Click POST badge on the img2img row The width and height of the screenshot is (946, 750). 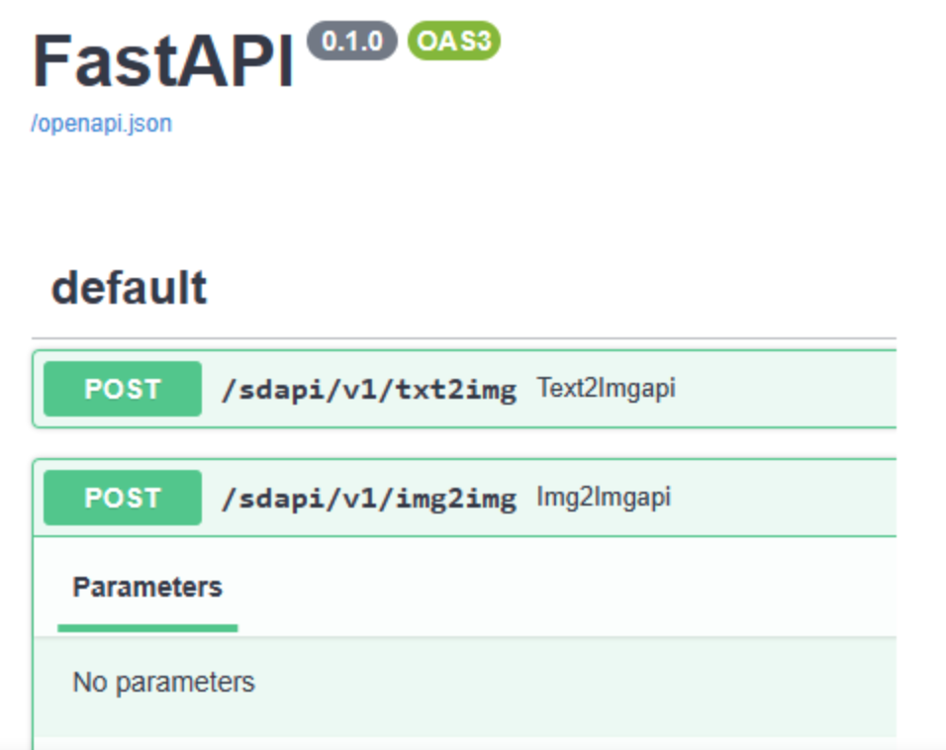pyautogui.click(x=123, y=498)
